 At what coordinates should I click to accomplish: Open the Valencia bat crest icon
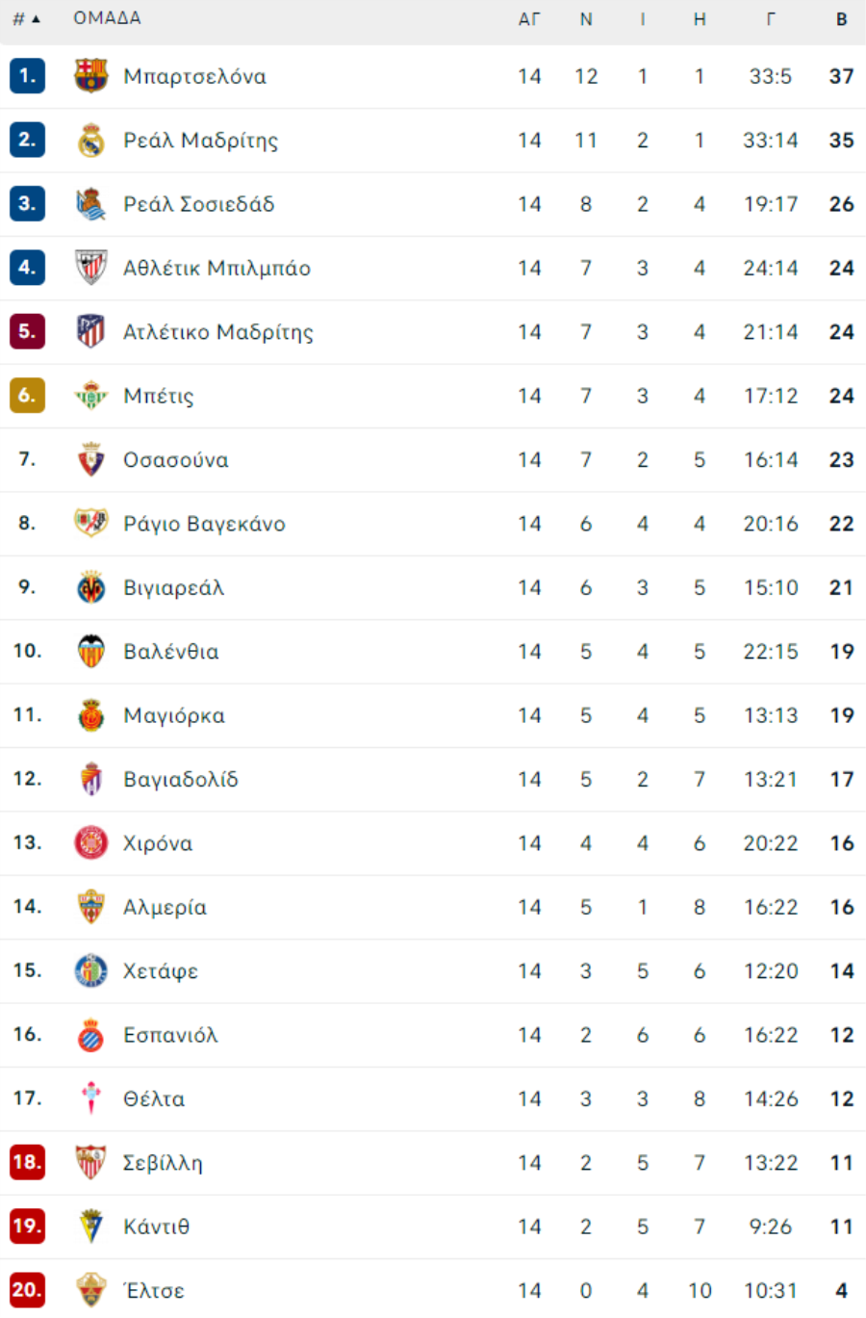[x=91, y=651]
